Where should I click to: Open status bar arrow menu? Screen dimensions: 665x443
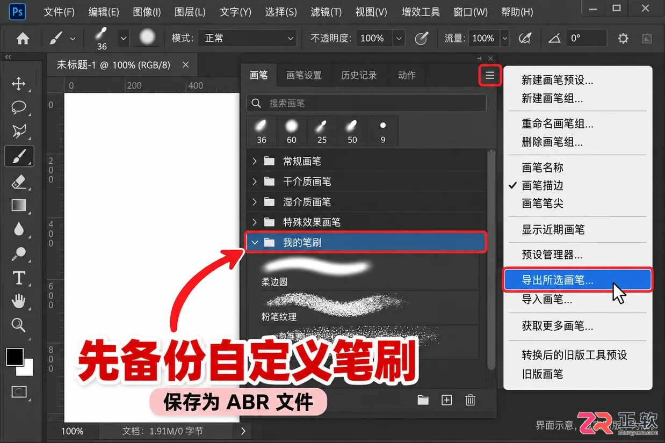[243, 431]
